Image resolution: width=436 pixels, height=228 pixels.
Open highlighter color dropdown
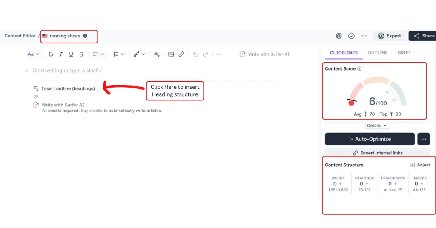point(139,54)
